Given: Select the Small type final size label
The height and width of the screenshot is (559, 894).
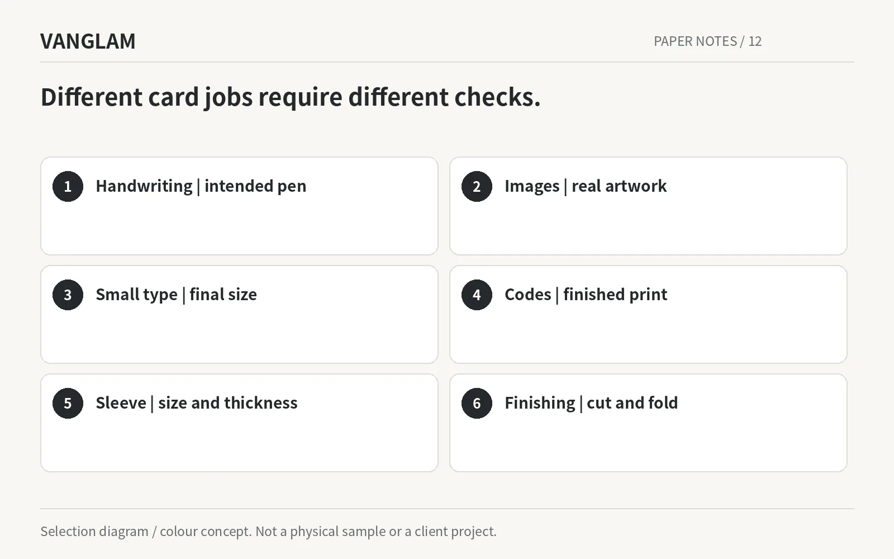Looking at the screenshot, I should pyautogui.click(x=176, y=295).
